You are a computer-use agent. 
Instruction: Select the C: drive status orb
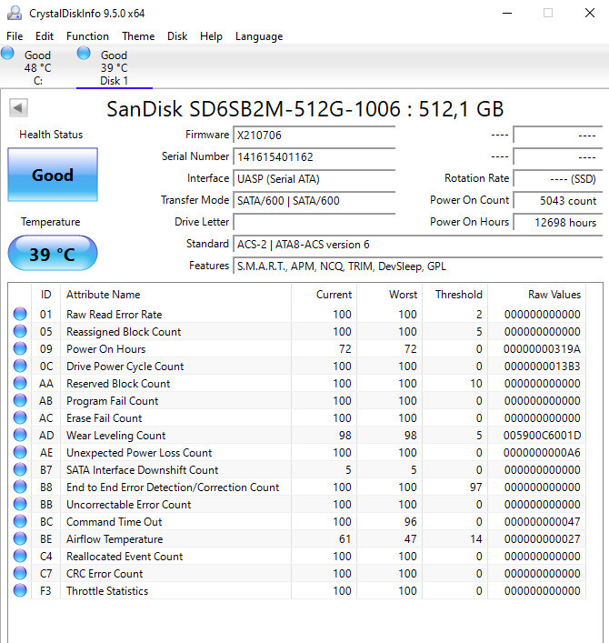pyautogui.click(x=8, y=54)
